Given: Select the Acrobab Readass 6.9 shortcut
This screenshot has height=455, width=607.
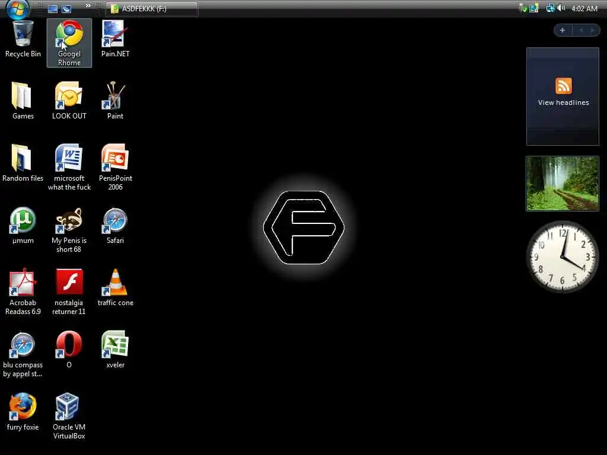Looking at the screenshot, I should coord(23,292).
